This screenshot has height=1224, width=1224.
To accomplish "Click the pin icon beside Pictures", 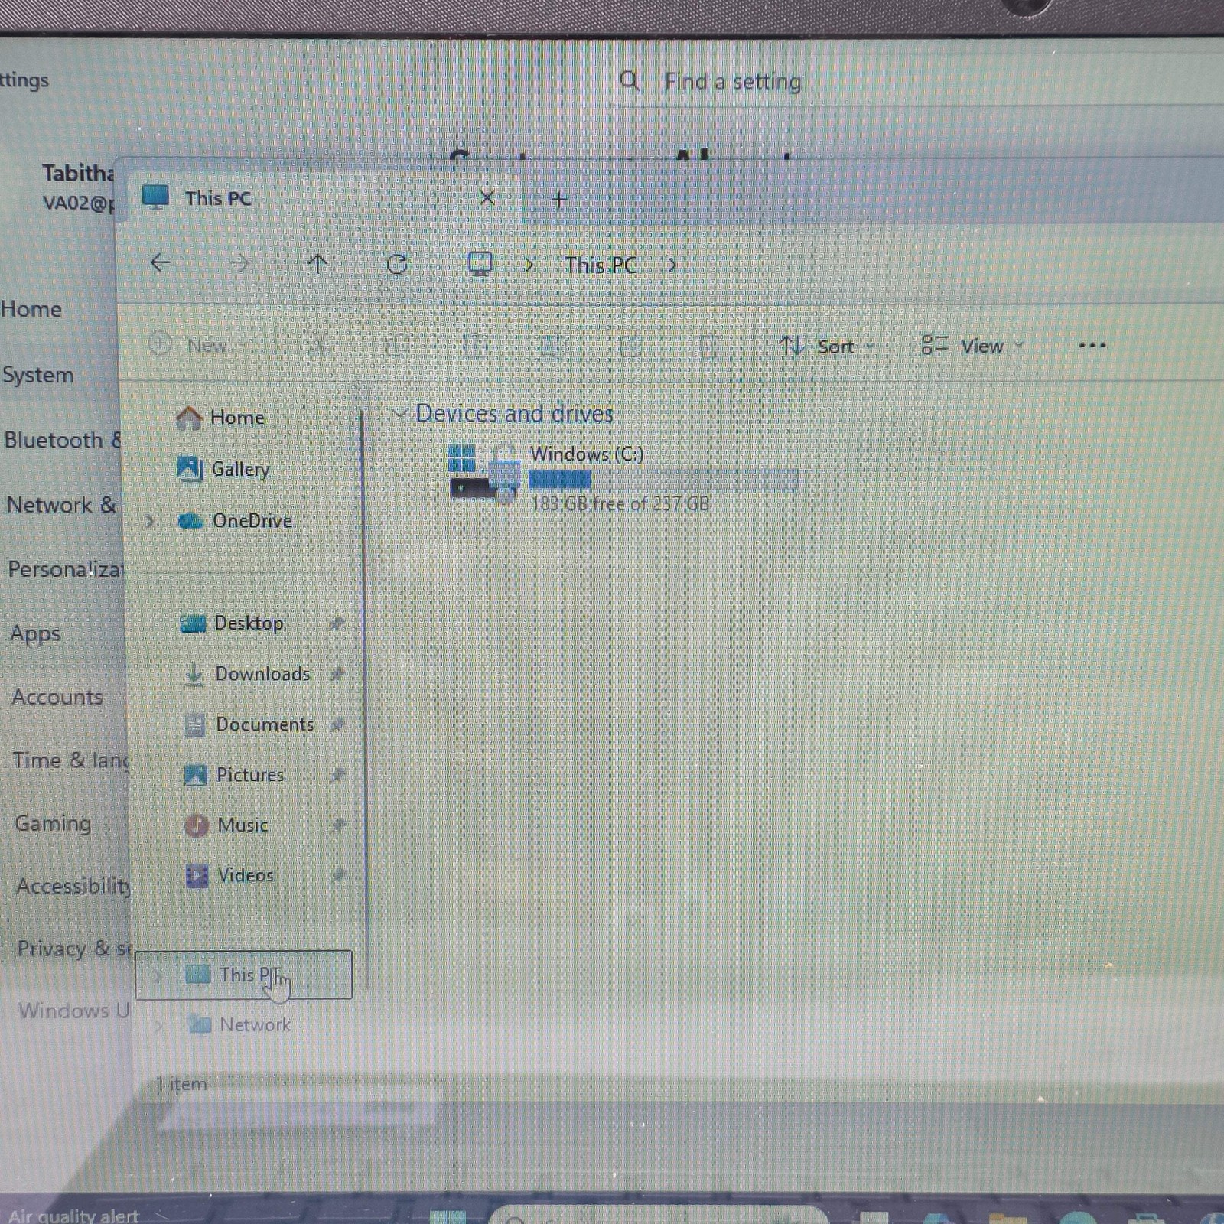I will point(337,775).
